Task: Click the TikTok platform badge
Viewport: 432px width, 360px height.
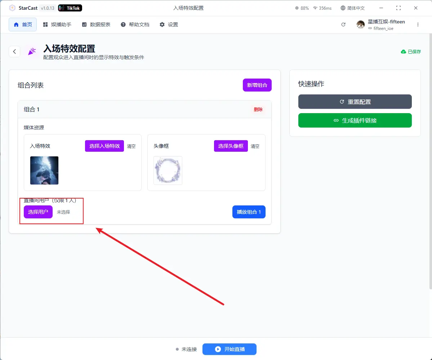Action: (x=70, y=8)
